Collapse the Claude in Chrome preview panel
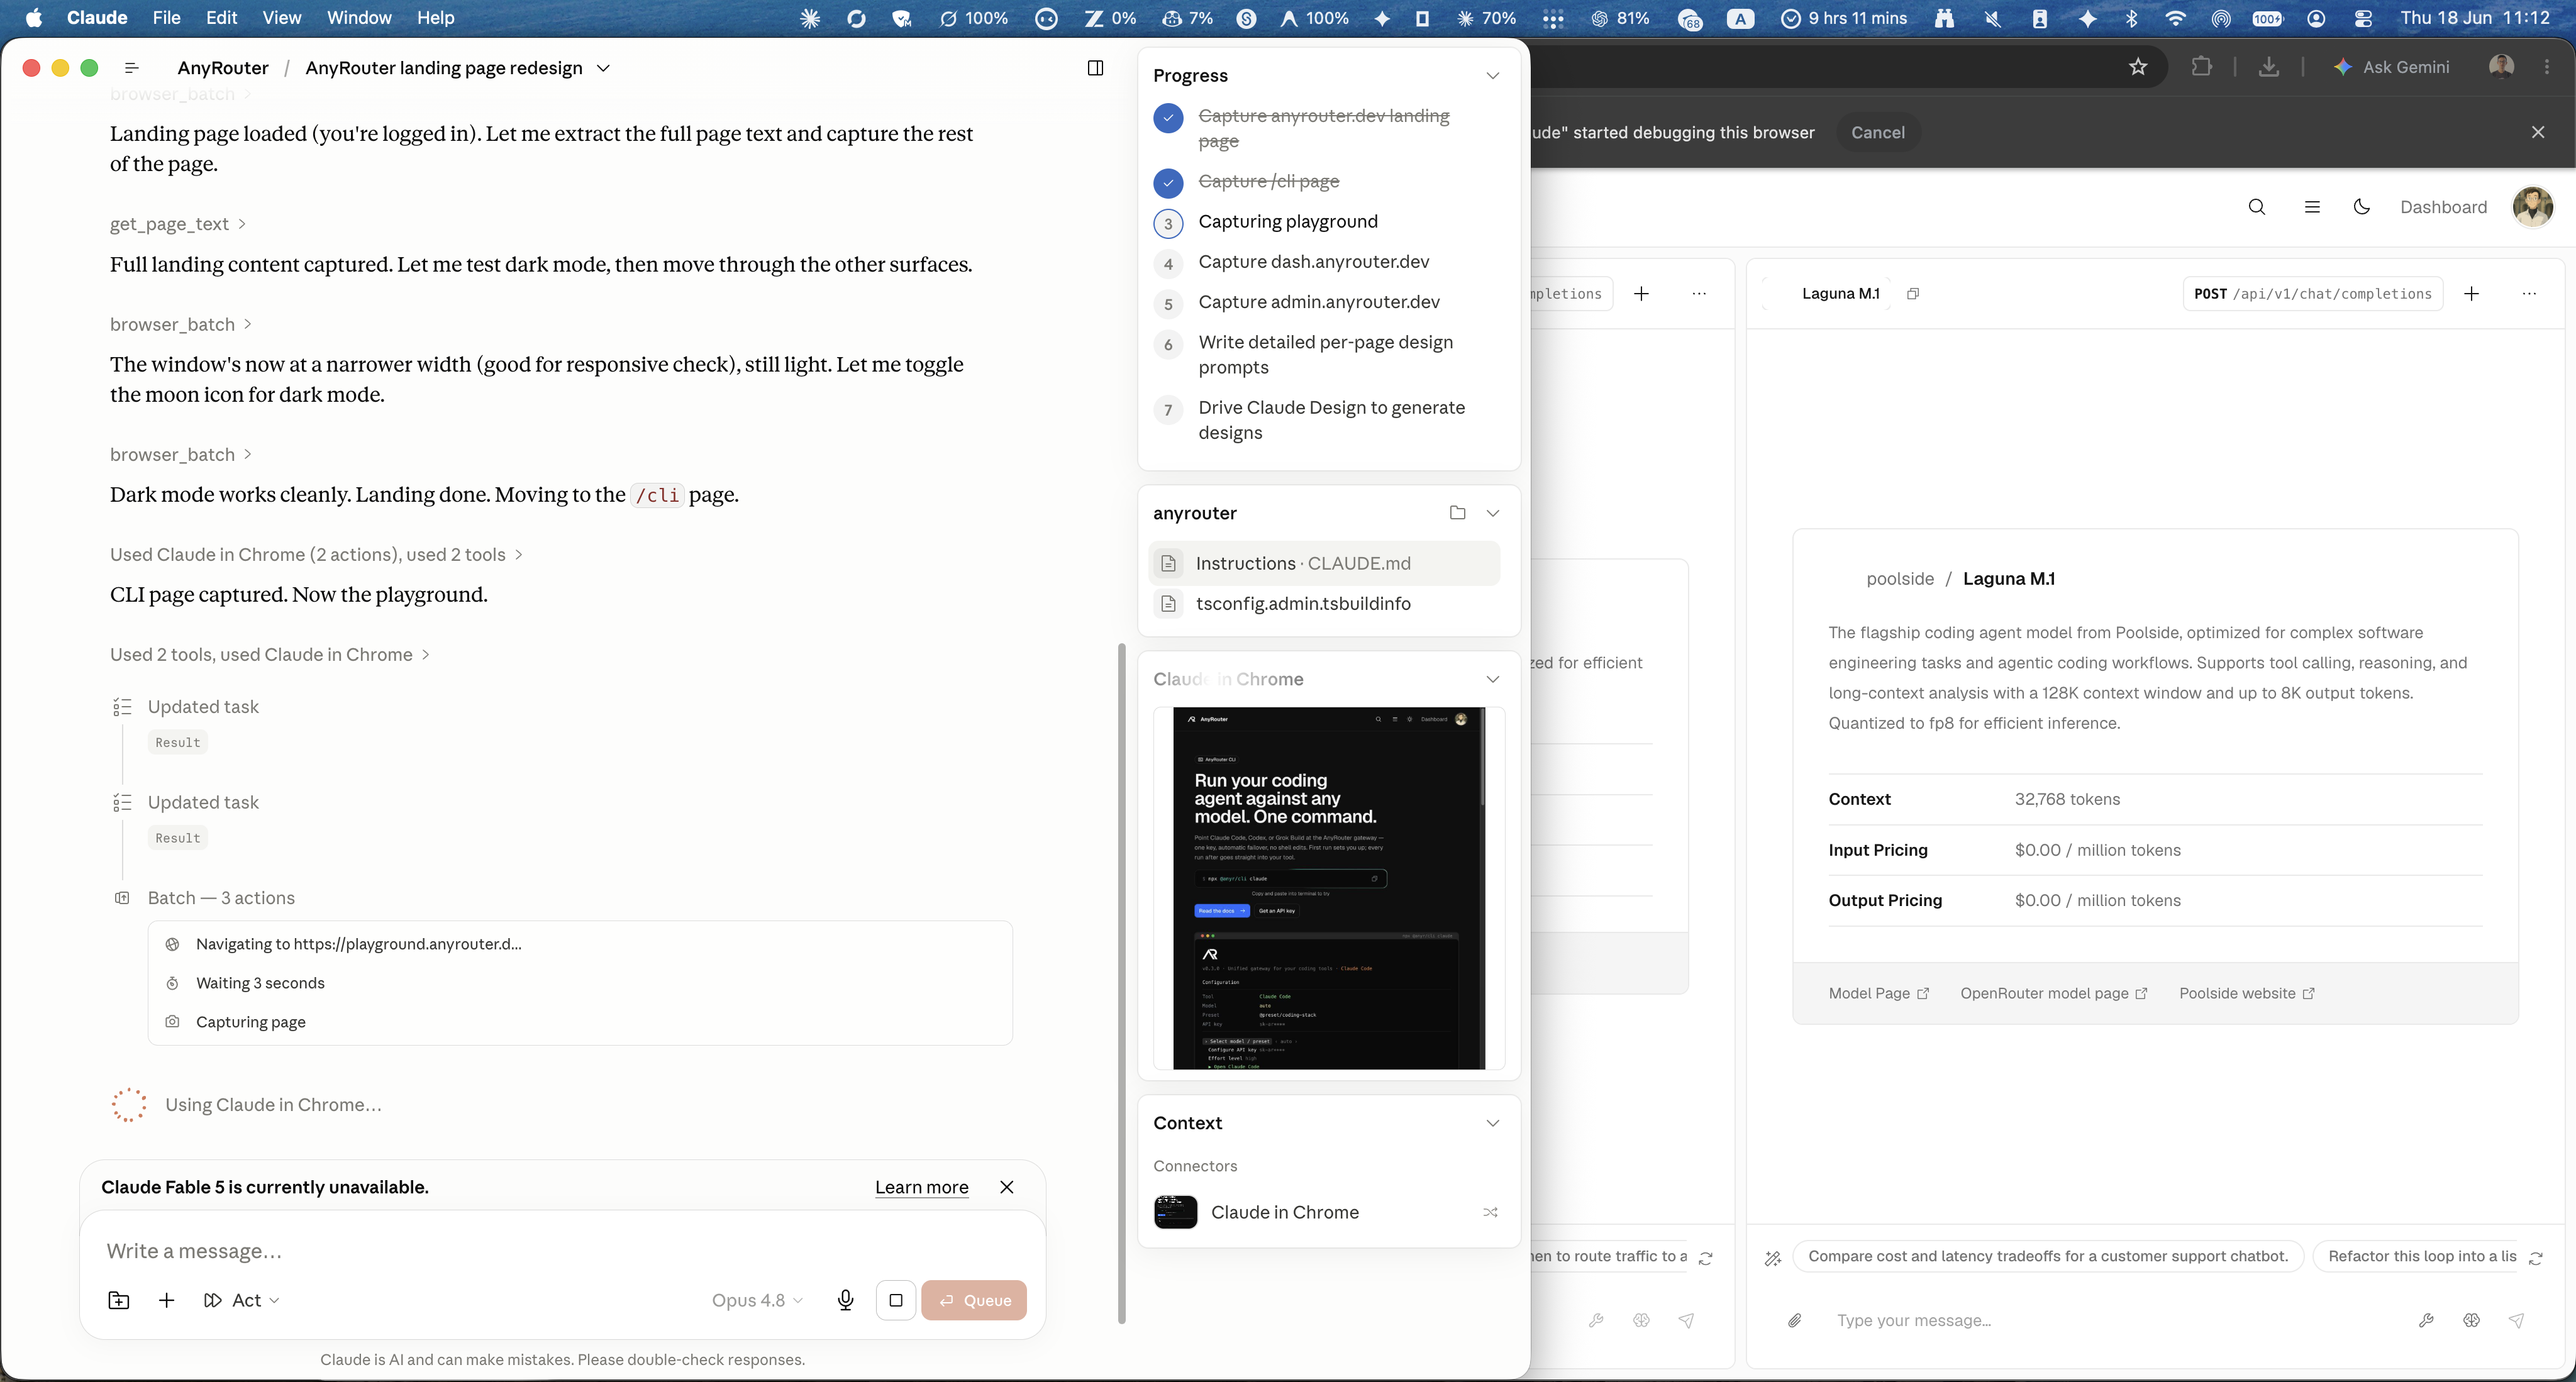 pyautogui.click(x=1493, y=679)
